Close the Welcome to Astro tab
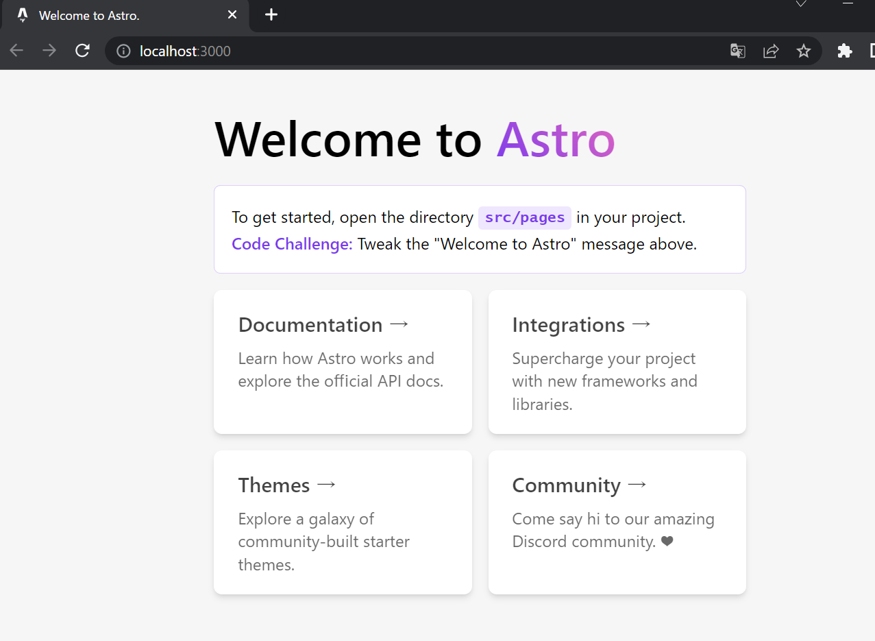Viewport: 875px width, 641px height. point(232,14)
